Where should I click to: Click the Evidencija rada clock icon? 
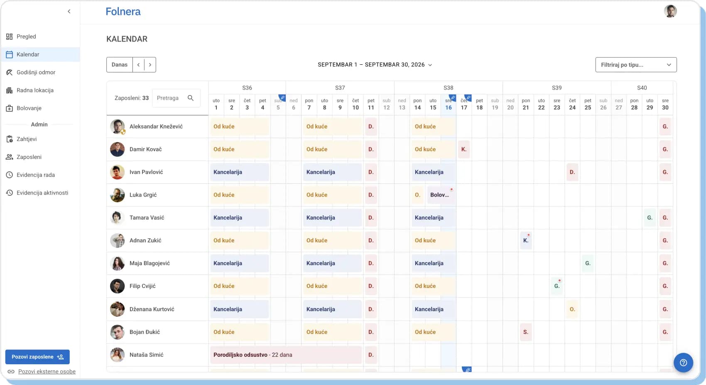coord(10,175)
